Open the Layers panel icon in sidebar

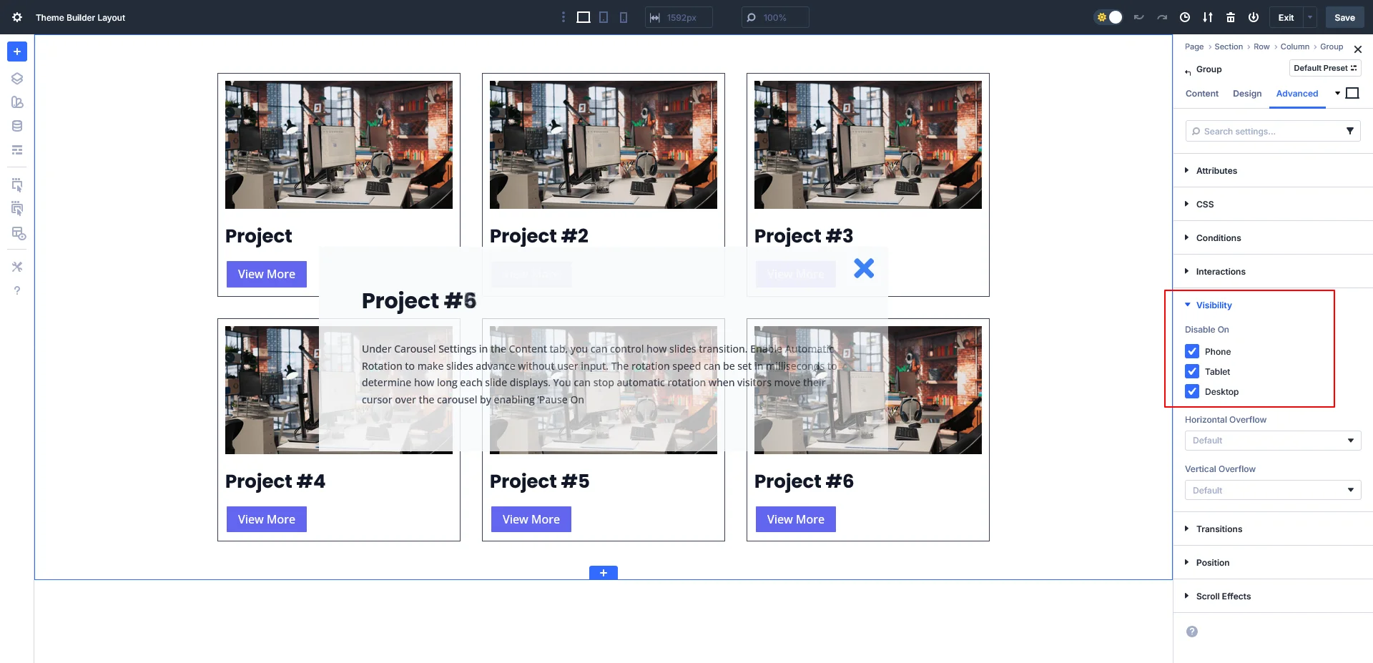pos(17,79)
